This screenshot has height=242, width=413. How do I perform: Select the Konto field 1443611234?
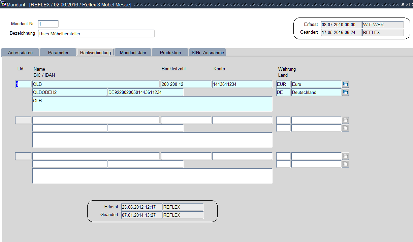pyautogui.click(x=242, y=84)
